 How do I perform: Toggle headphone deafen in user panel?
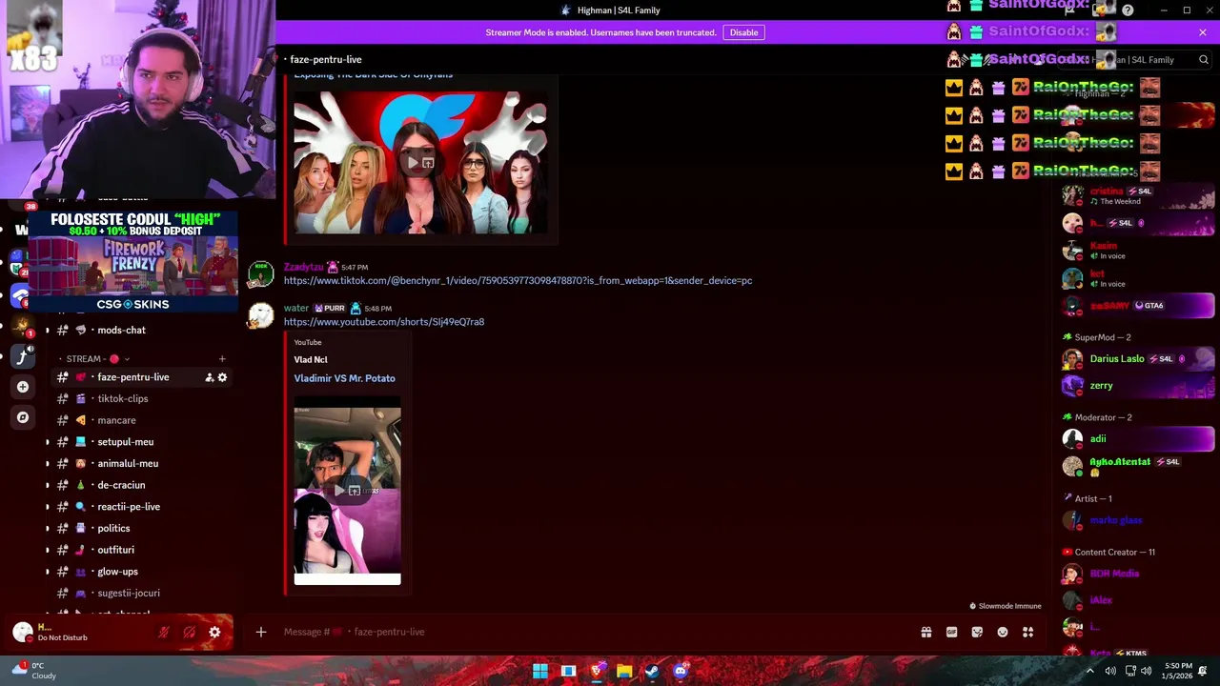tap(189, 632)
